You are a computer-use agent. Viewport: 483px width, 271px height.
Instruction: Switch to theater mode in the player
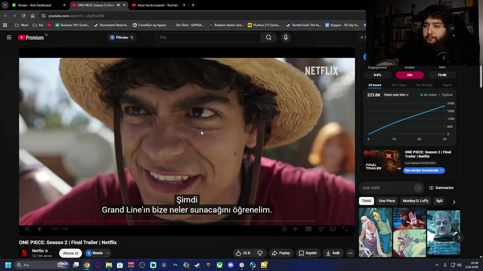point(333,229)
